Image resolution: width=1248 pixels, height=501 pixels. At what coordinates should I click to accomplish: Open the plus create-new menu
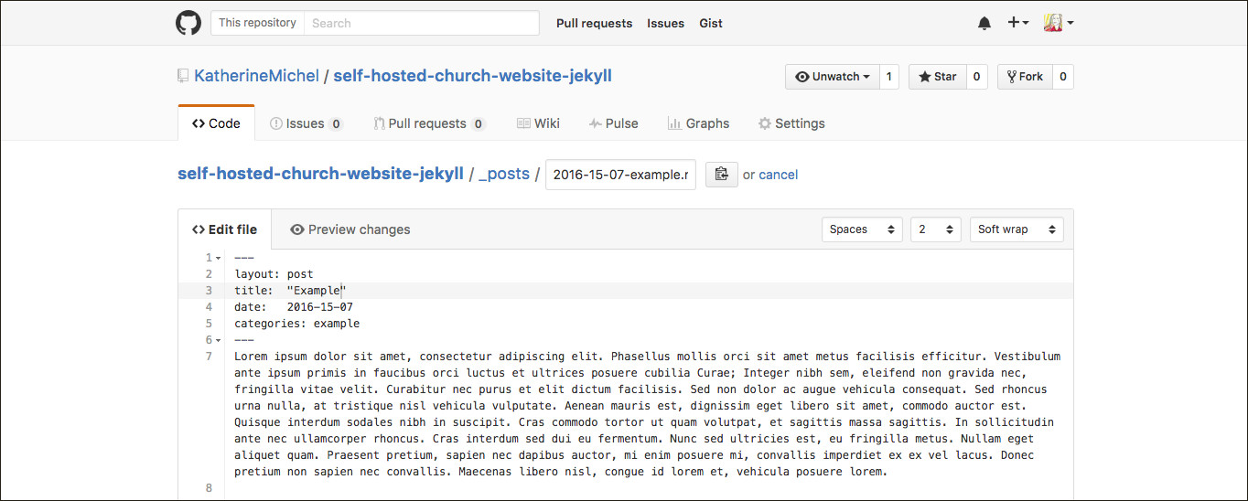pos(1017,23)
